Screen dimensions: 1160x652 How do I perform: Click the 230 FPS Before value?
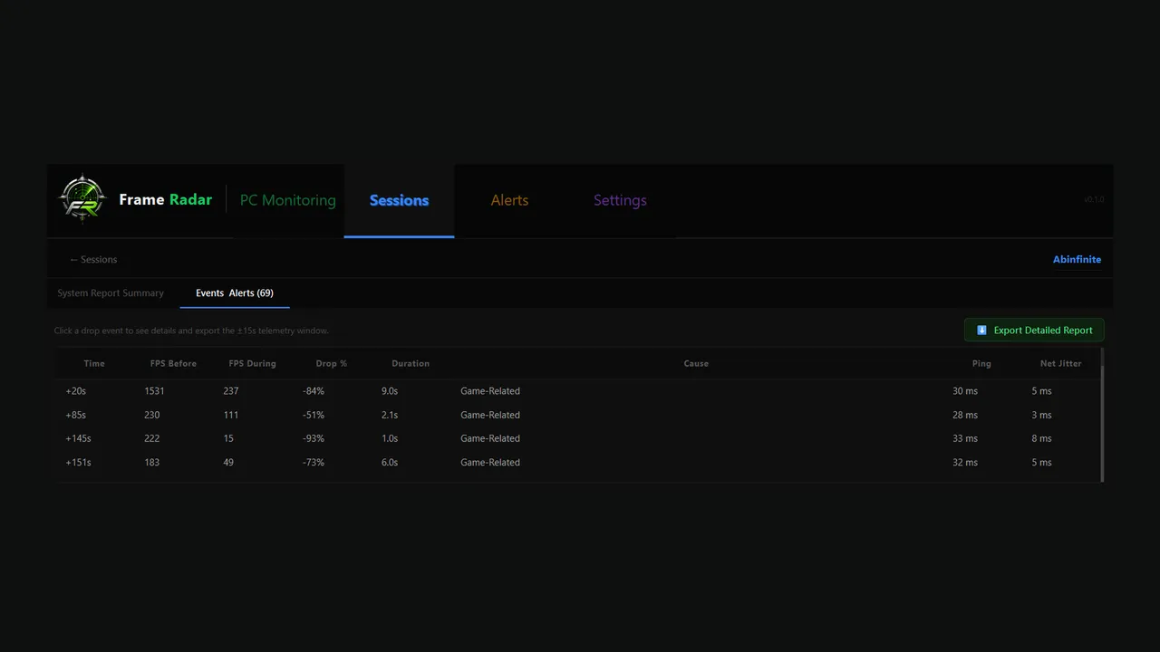tap(152, 415)
